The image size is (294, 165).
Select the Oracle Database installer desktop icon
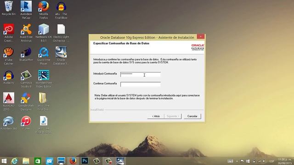tap(61, 55)
